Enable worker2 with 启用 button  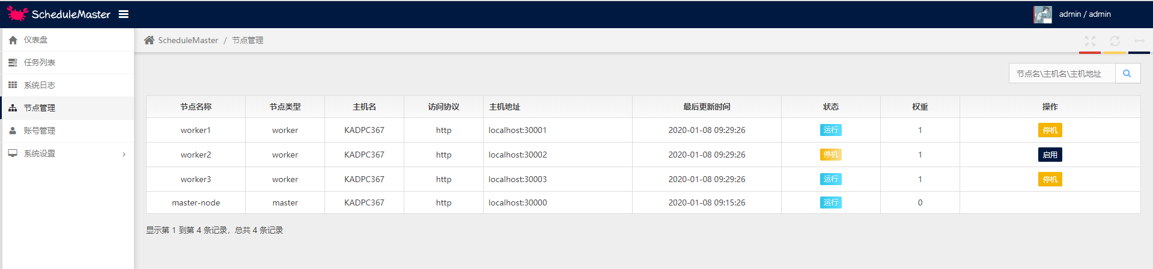pos(1050,155)
